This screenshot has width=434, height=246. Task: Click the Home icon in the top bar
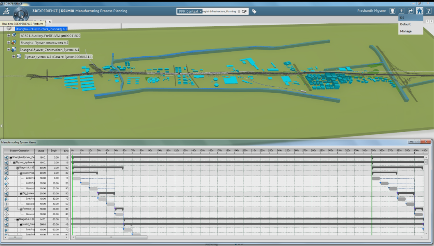[x=419, y=11]
